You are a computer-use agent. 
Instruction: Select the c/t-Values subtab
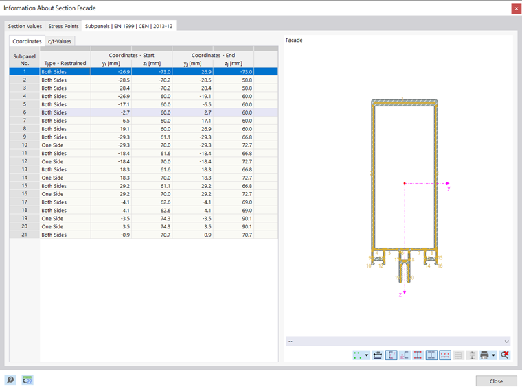60,41
